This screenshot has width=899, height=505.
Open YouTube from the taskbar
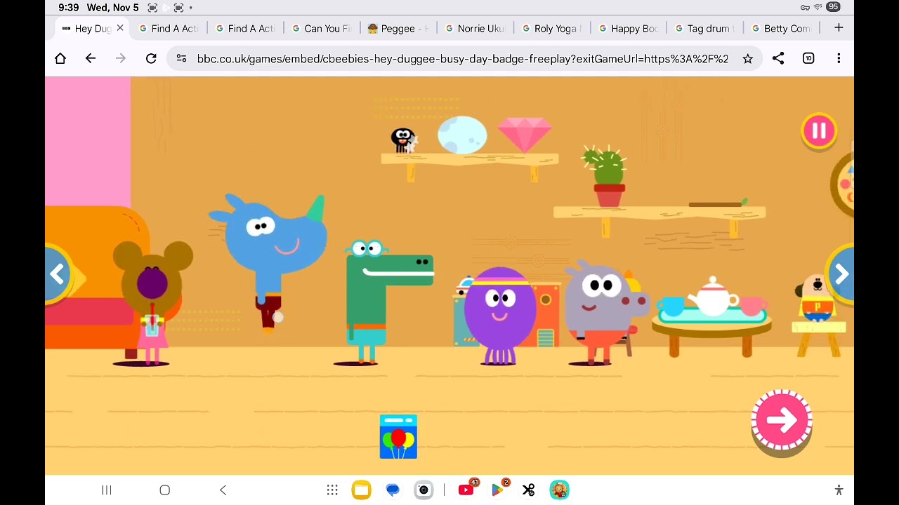click(x=466, y=490)
